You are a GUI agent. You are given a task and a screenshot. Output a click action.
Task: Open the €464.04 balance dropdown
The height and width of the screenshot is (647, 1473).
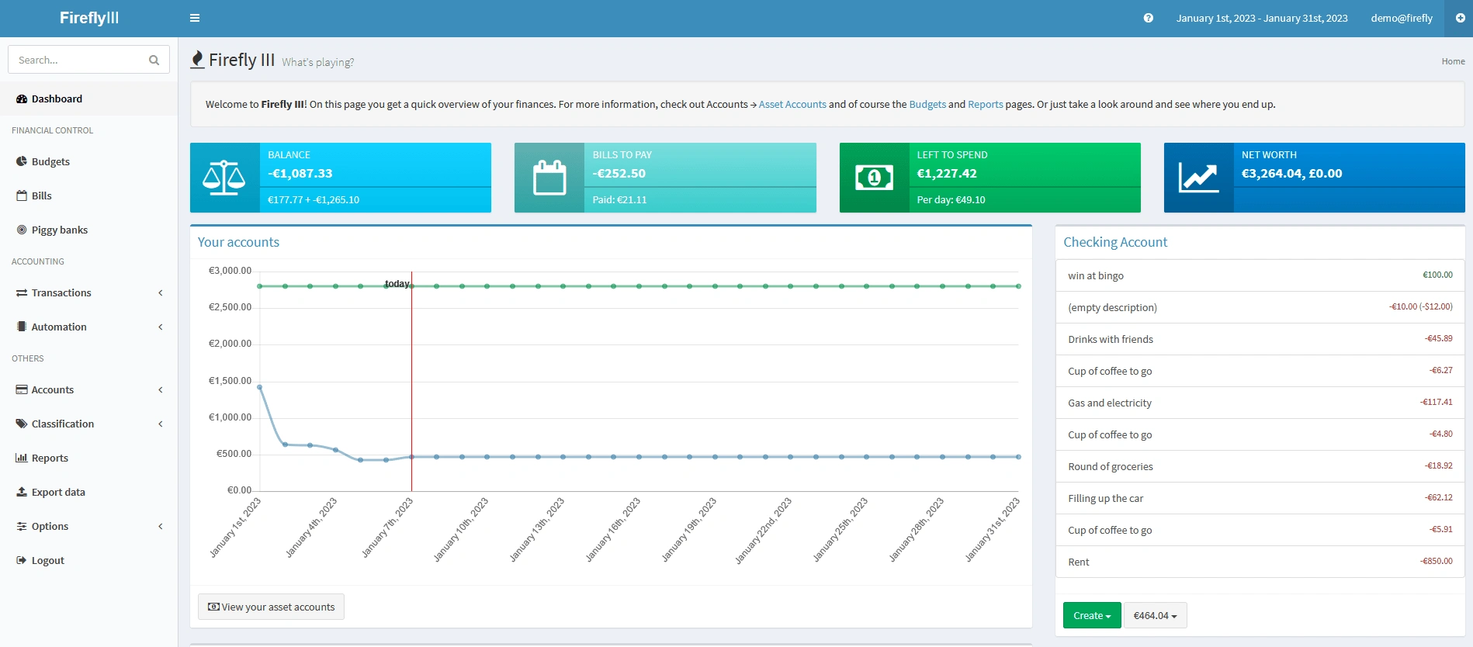click(1155, 615)
